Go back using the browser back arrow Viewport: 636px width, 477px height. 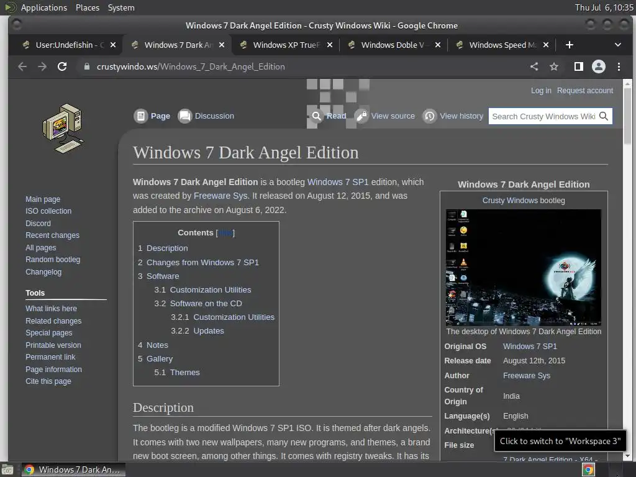click(x=22, y=66)
